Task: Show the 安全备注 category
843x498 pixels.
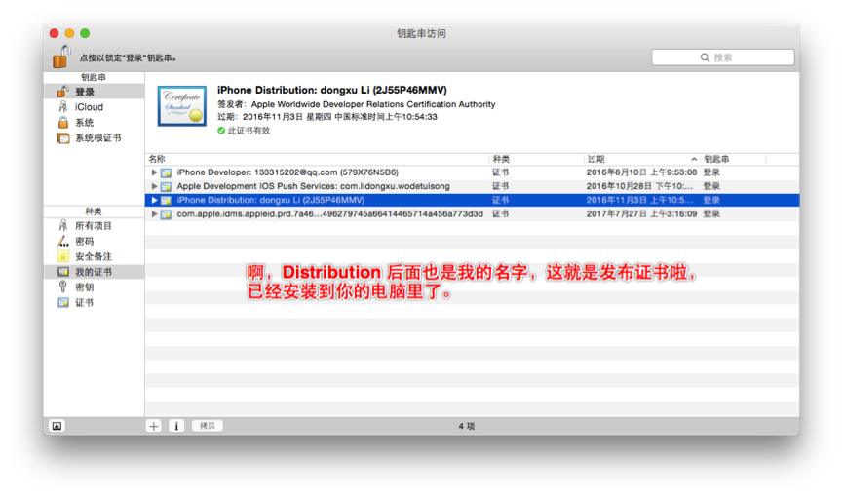Action: [94, 256]
